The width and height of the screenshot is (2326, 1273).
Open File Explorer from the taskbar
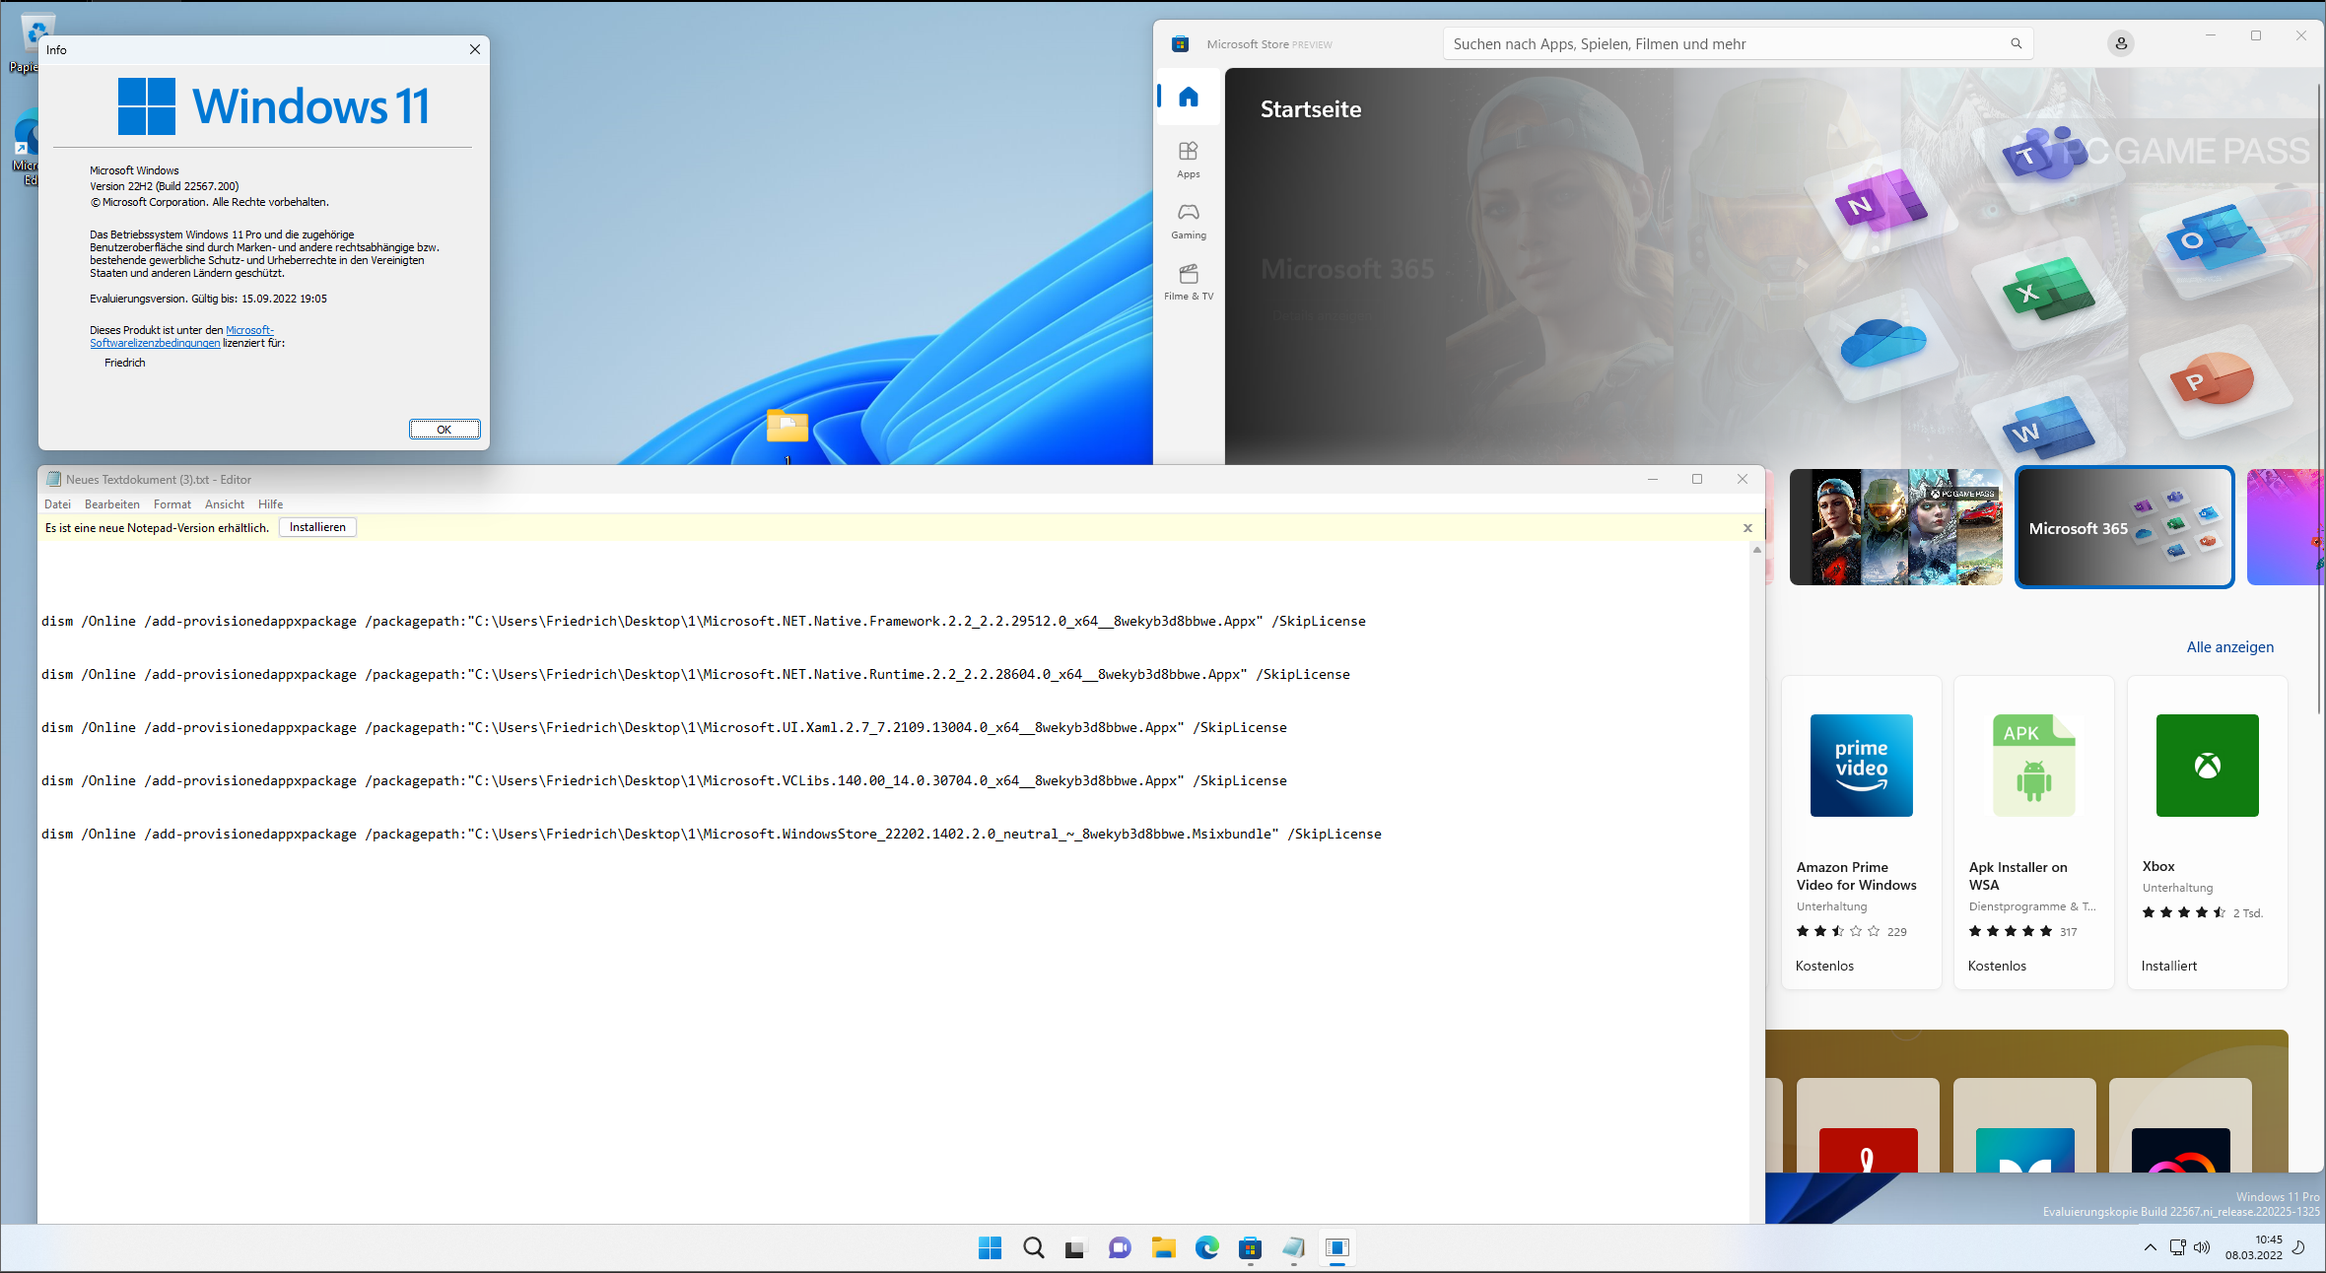tap(1163, 1247)
